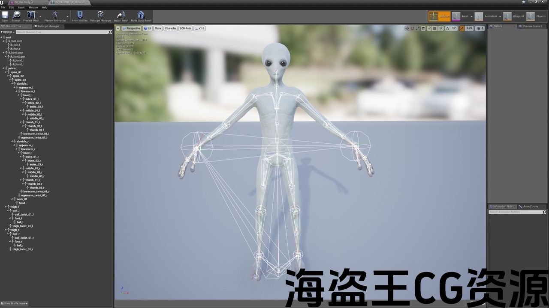
Task: Toggle scale snapping in the viewport
Action: click(x=462, y=28)
